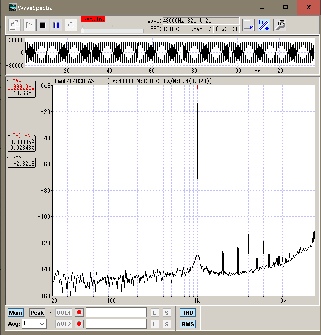Viewport: 321px width, 335px height.
Task: Click the red record dot beside OVL1
Action: (79, 313)
